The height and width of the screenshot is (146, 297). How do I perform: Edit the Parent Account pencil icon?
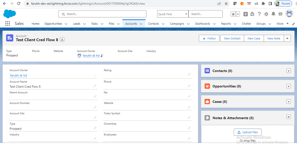pos(95,96)
